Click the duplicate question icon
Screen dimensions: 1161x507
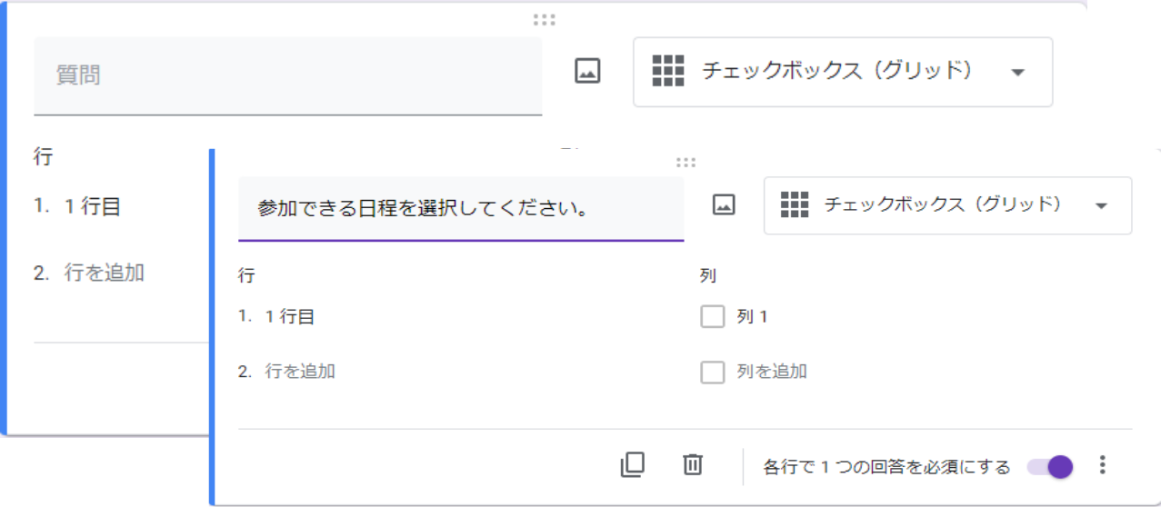[632, 465]
